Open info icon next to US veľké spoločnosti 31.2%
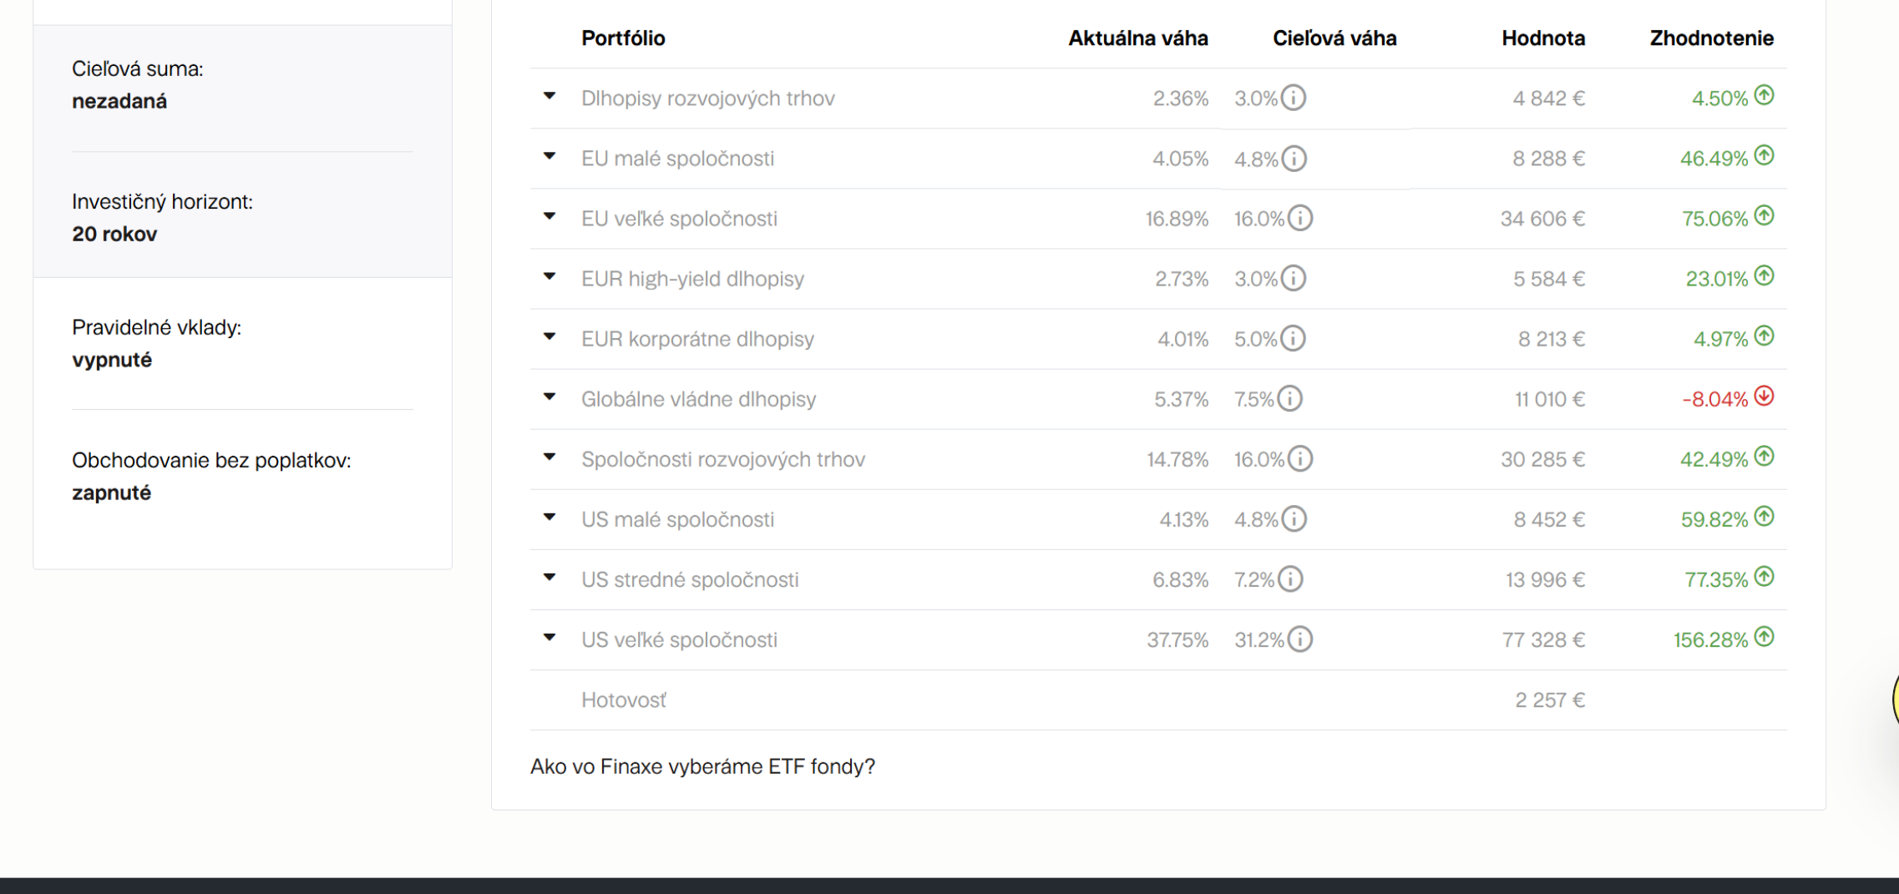Image resolution: width=1899 pixels, height=894 pixels. 1299,639
